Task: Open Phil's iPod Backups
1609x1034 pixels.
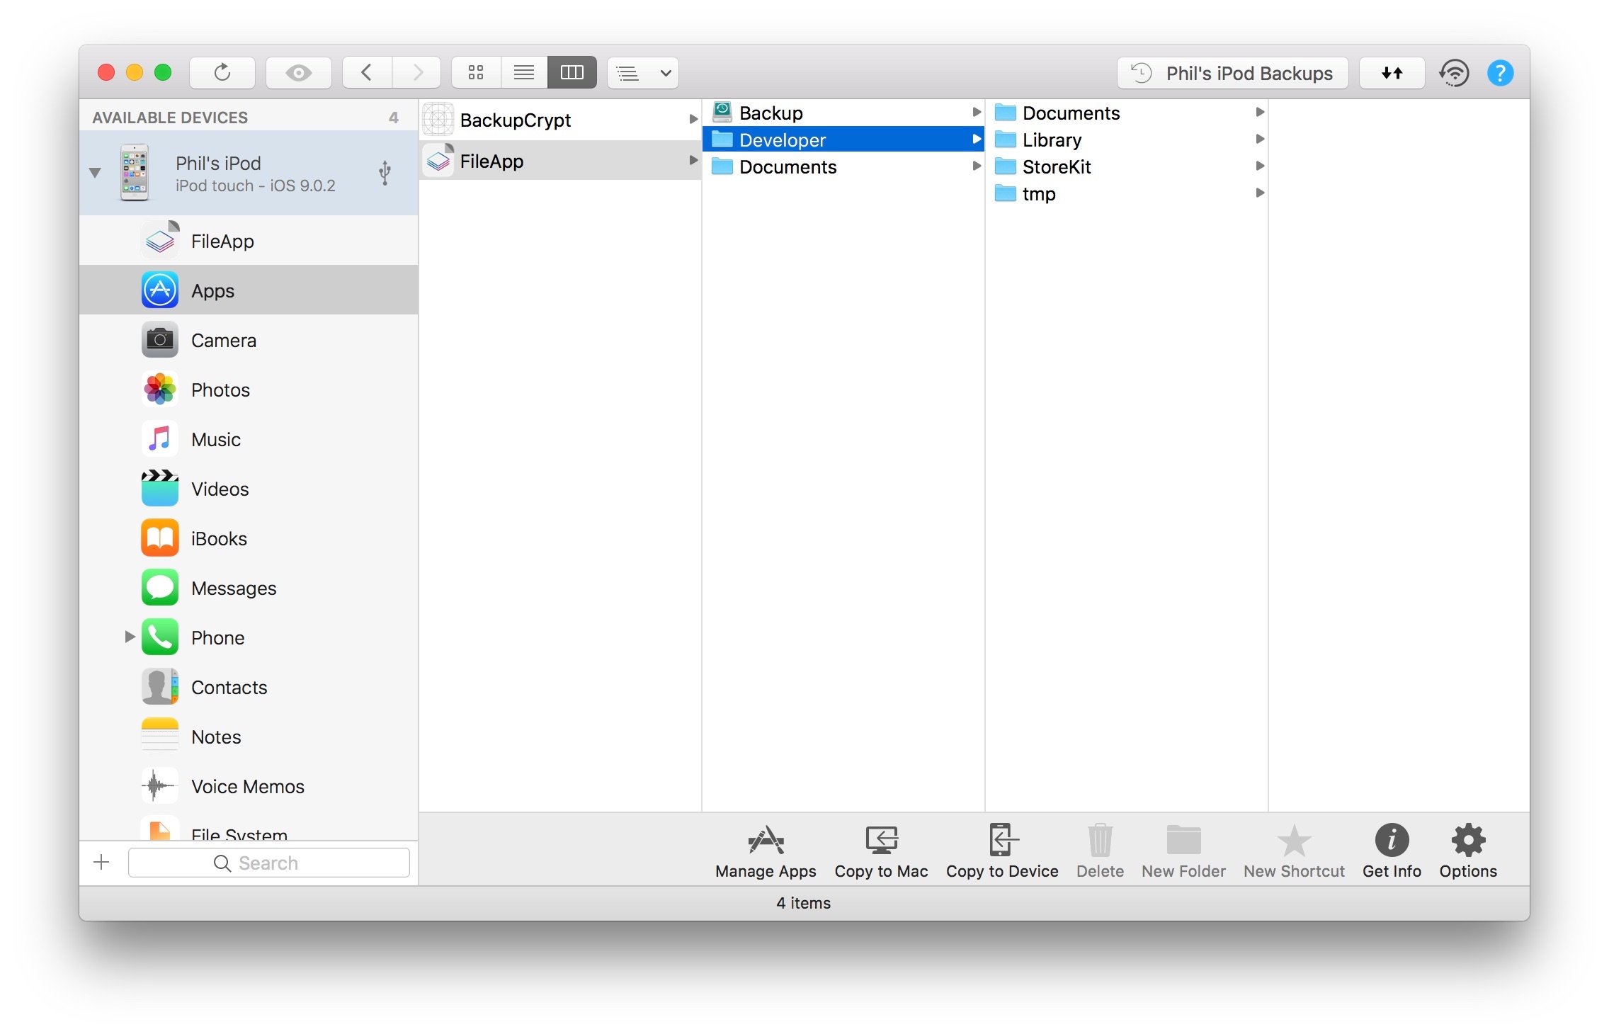Action: coord(1233,73)
